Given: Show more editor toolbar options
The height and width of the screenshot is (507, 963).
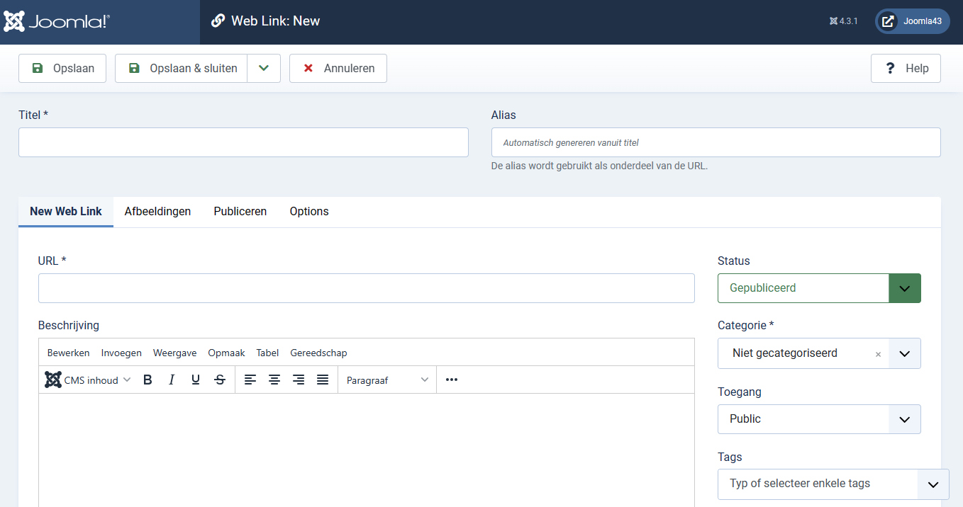Looking at the screenshot, I should pyautogui.click(x=452, y=380).
